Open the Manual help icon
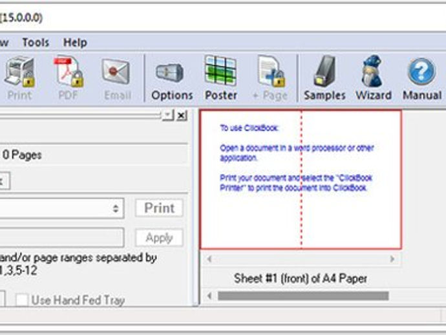Screen dimensions: 446x335 422,78
